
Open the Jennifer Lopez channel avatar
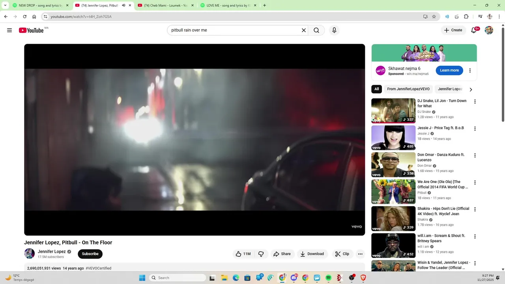click(x=30, y=254)
